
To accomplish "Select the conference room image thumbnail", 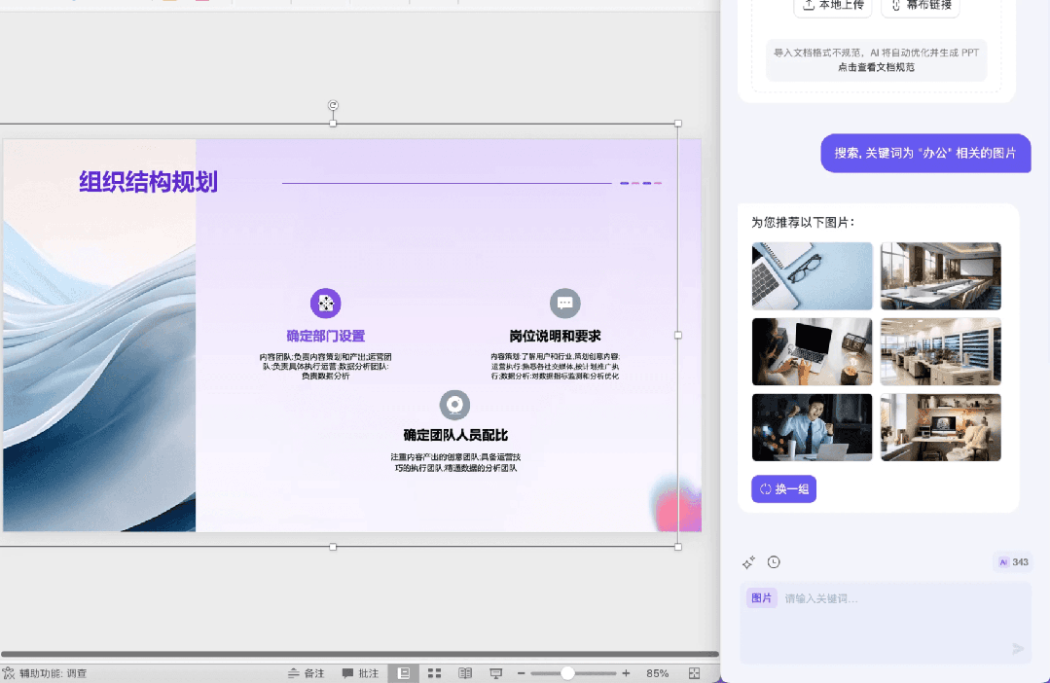I will tap(940, 275).
